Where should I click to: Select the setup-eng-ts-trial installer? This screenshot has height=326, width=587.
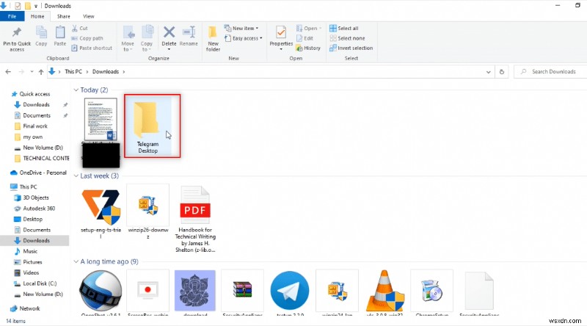tap(101, 211)
